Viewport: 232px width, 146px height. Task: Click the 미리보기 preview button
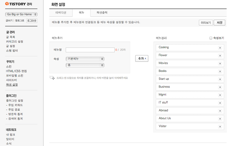(206, 23)
